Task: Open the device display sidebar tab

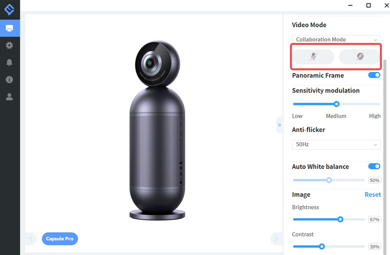Action: coord(9,28)
